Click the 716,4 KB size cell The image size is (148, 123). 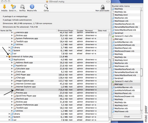pyautogui.click(x=63, y=90)
